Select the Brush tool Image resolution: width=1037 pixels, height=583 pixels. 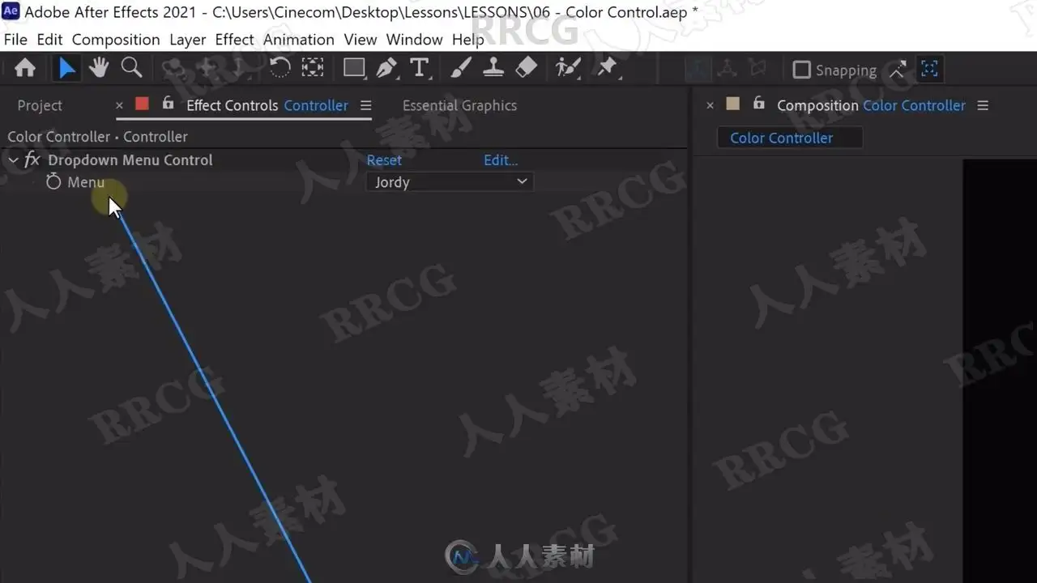pyautogui.click(x=461, y=69)
